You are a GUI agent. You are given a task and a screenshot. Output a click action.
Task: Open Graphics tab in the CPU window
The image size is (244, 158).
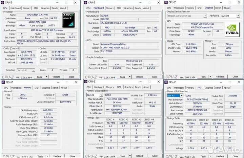tap(45, 8)
